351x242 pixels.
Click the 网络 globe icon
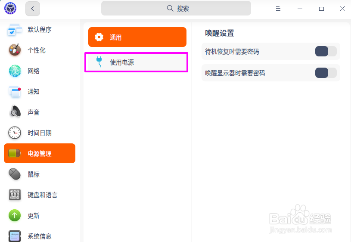tap(15, 71)
